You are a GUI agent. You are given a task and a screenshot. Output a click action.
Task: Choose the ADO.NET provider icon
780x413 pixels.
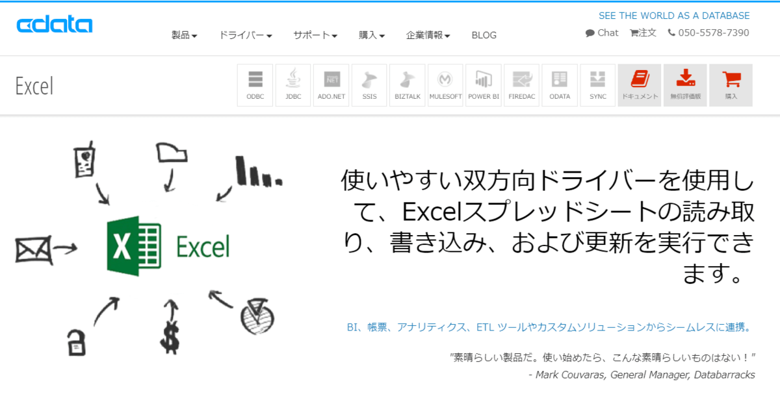point(331,85)
